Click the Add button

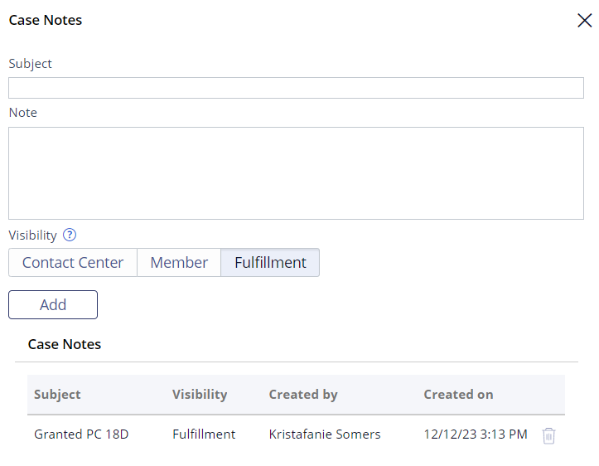53,304
